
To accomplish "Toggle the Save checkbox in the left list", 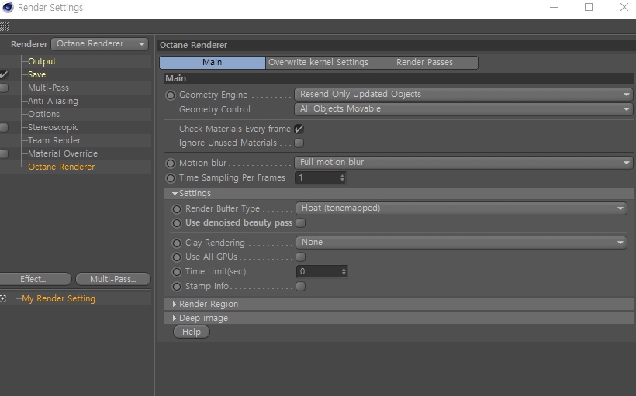I will pyautogui.click(x=4, y=74).
